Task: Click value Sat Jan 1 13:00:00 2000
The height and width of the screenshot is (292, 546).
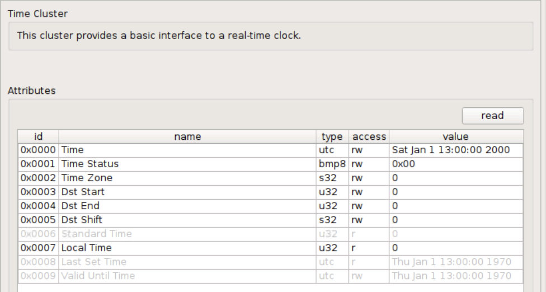Action: pyautogui.click(x=456, y=150)
